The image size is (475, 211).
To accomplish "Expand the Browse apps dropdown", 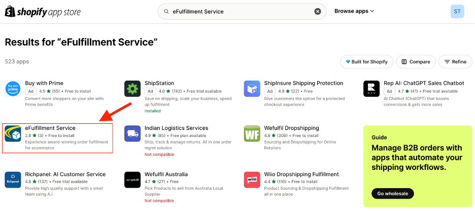I will (354, 11).
